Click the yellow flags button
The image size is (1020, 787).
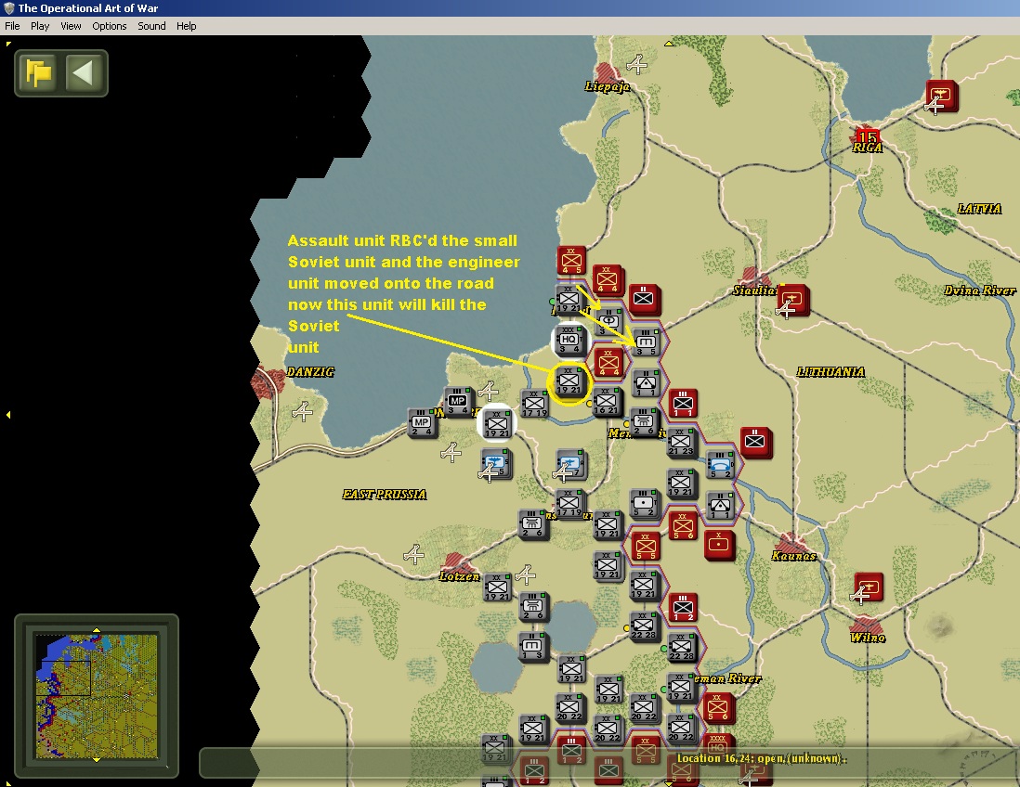(x=38, y=72)
